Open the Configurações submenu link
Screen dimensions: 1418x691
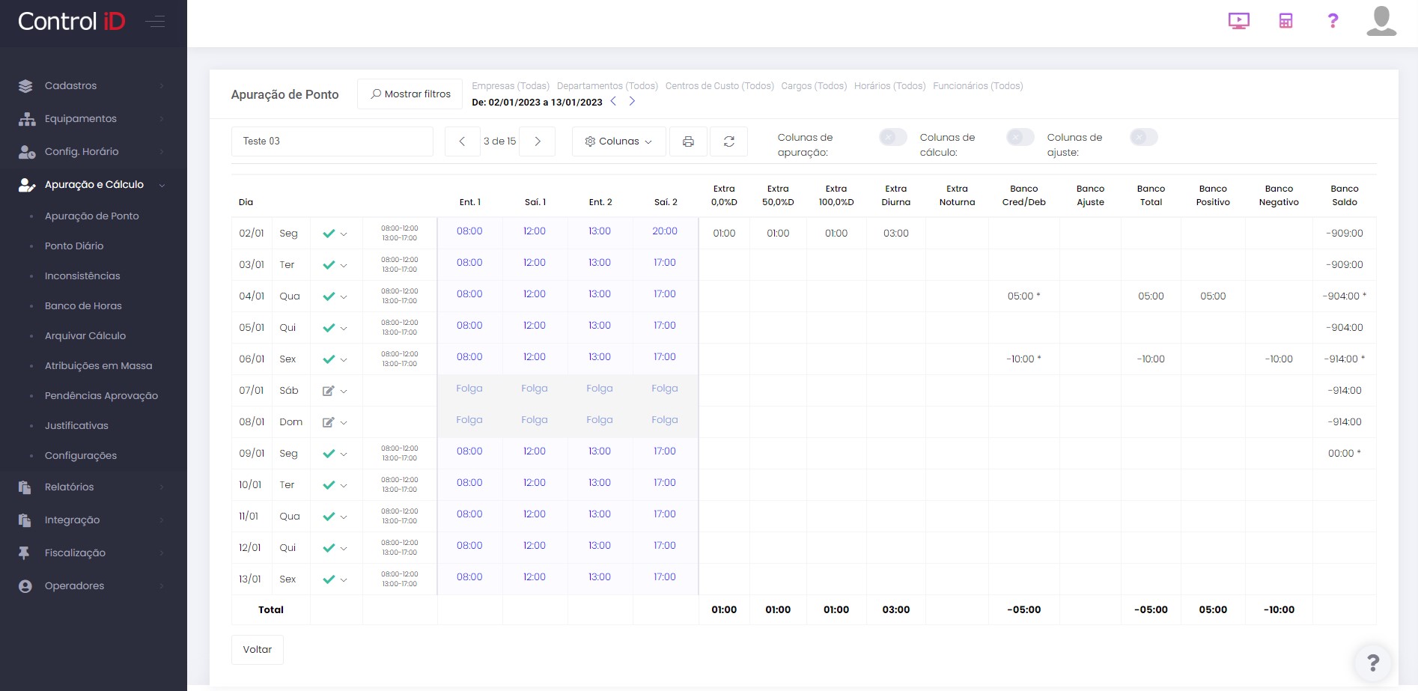click(81, 456)
